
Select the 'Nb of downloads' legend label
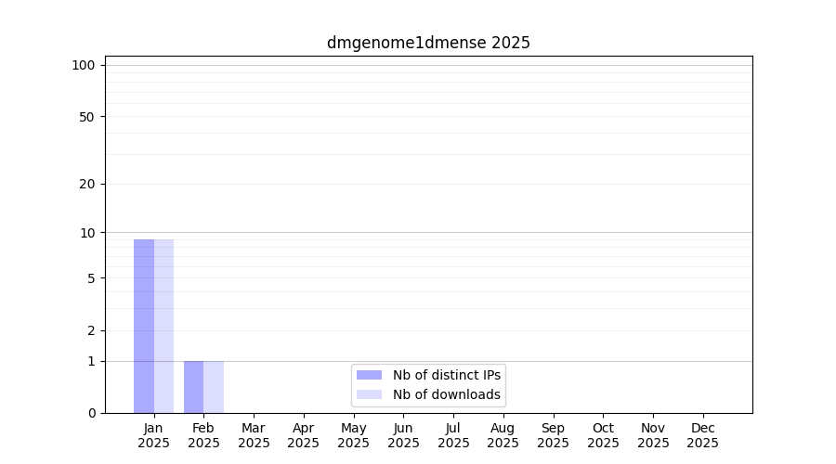coord(446,394)
